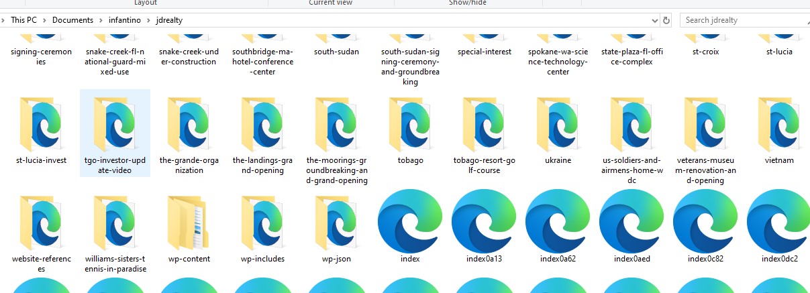The image size is (810, 293).
Task: Navigate to infantino breadcrumb
Action: pos(124,20)
